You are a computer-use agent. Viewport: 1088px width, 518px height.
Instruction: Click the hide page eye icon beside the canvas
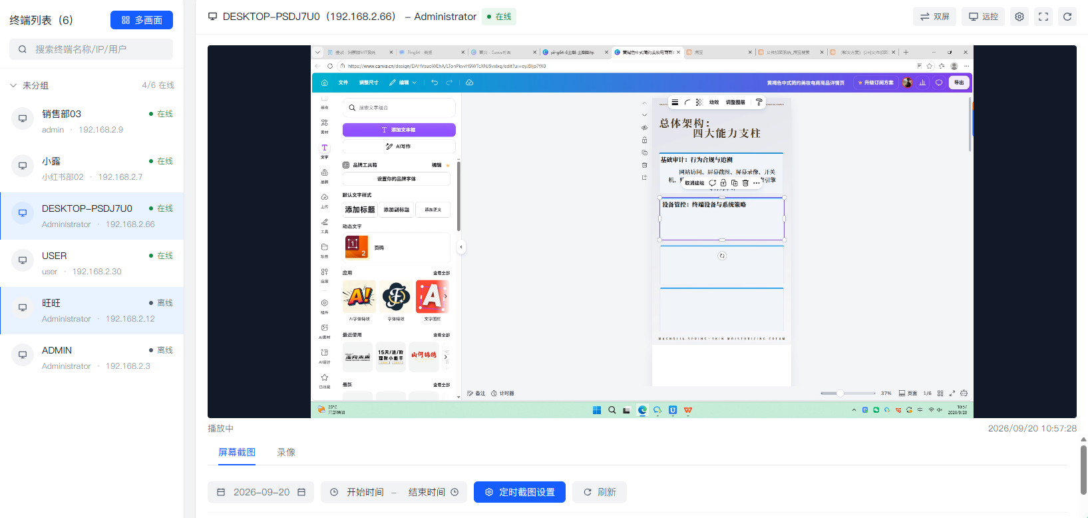tap(644, 127)
